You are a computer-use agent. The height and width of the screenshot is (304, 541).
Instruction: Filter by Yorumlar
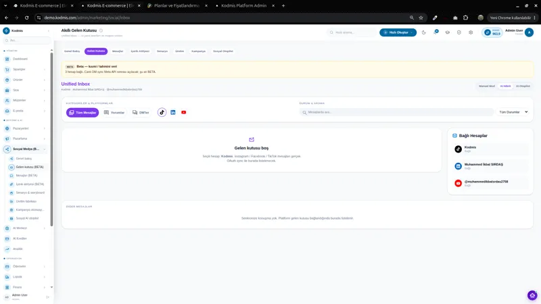(114, 112)
